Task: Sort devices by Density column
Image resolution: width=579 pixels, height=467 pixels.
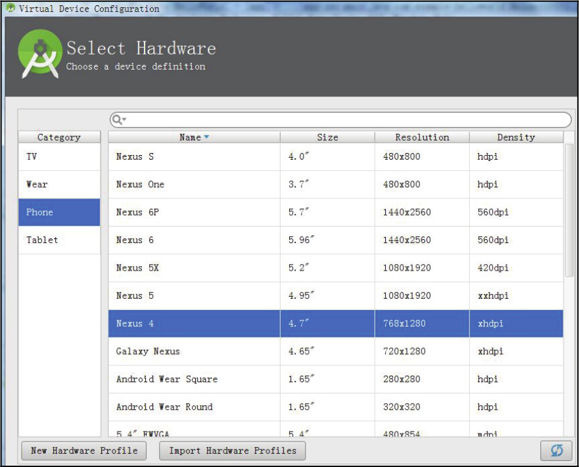Action: 516,137
